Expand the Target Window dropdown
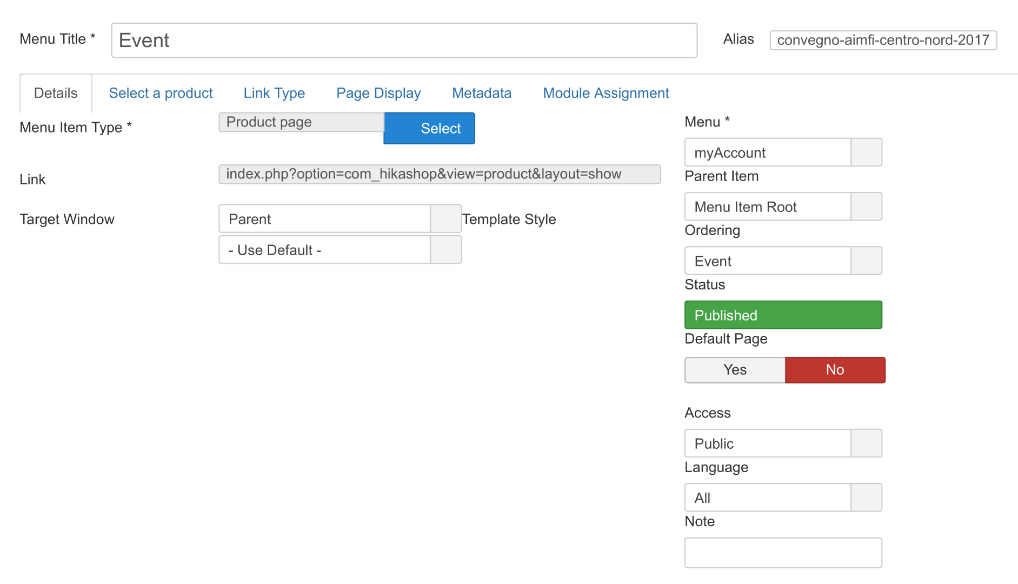Viewport: 1018px width, 584px height. [340, 219]
